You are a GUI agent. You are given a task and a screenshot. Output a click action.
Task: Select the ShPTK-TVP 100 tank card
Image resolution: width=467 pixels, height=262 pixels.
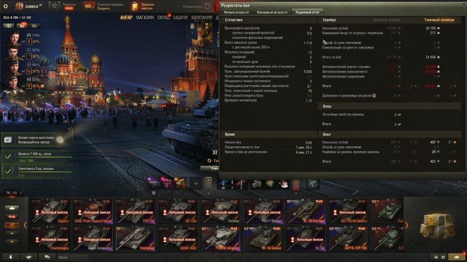[348, 238]
